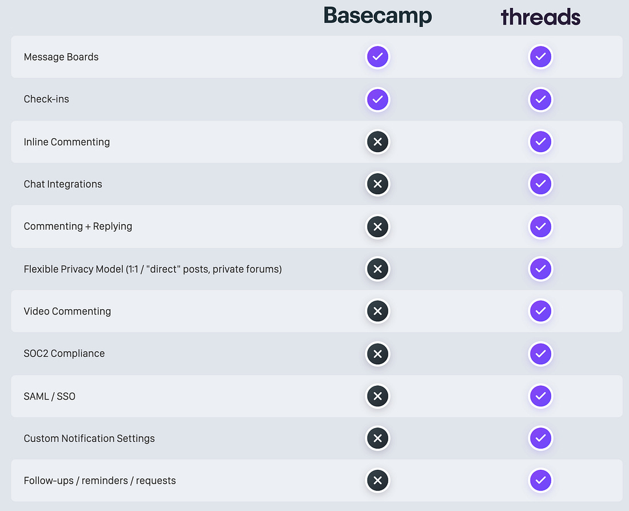Click threads' checkmark for Chat Integrations
This screenshot has width=629, height=511.
[540, 183]
